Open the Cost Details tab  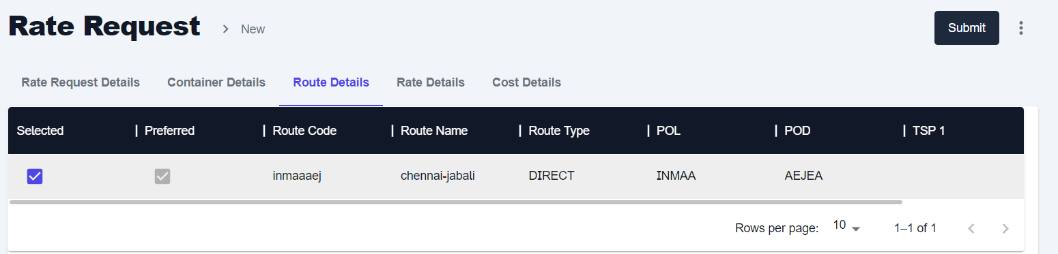coord(526,82)
